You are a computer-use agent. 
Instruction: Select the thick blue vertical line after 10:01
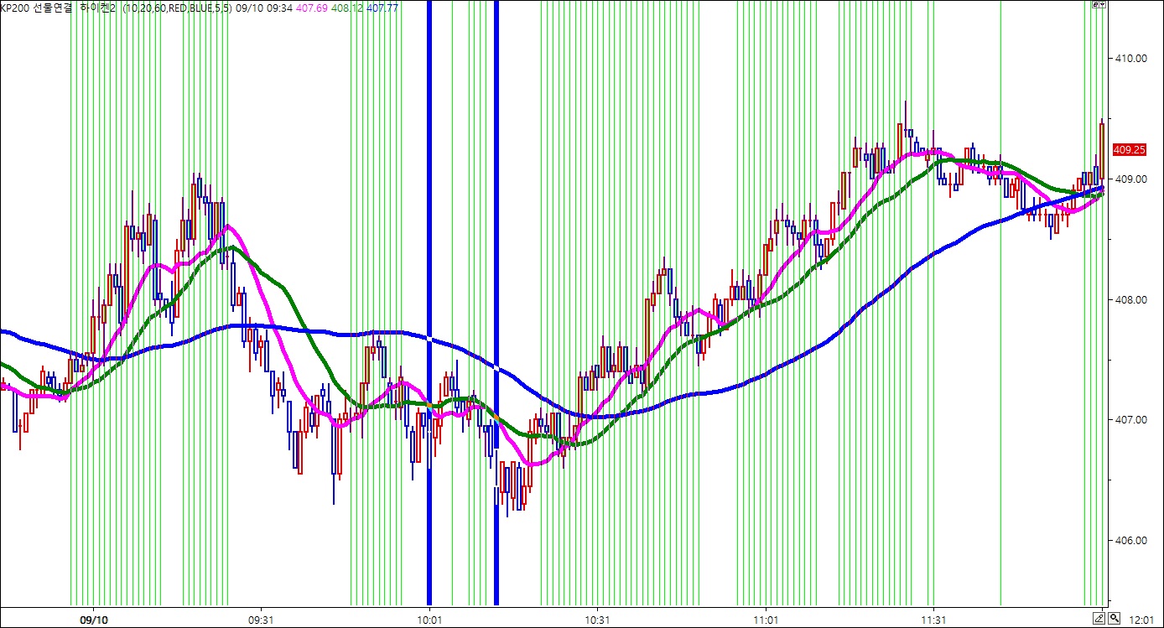[x=496, y=252]
